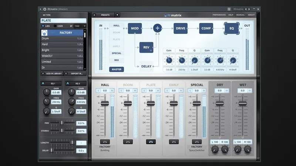This screenshot has width=296, height=166.
Task: Mute the DRY channel
Action: point(227,91)
